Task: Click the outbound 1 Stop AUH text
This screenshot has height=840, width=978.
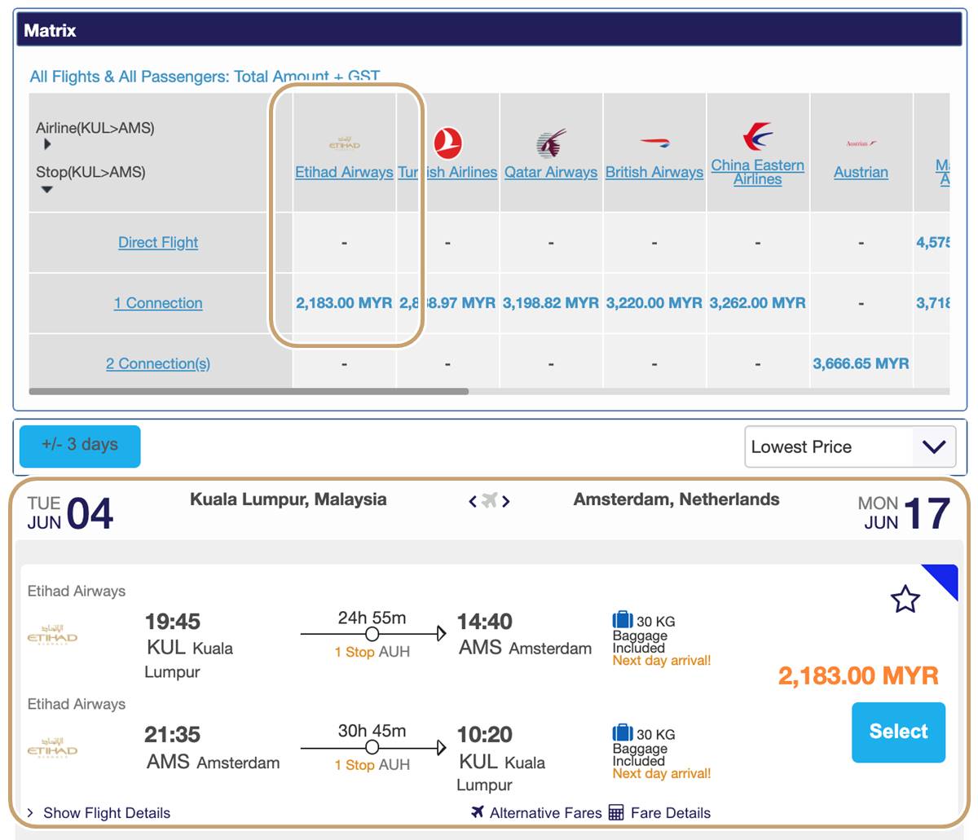Action: 372,652
